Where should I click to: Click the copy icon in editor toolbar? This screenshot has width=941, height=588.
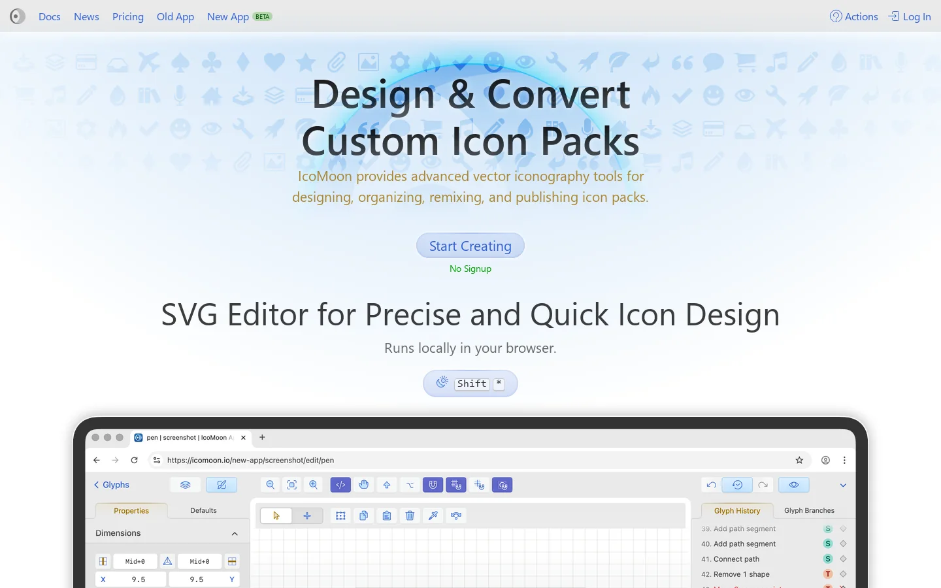tap(364, 515)
